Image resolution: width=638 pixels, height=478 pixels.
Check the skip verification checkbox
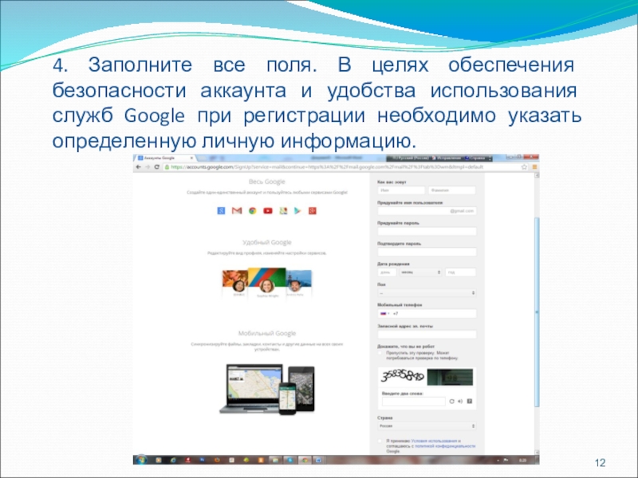click(381, 351)
